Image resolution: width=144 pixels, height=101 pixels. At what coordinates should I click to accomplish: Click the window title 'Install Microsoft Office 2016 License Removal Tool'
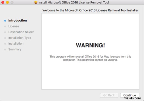(x=74, y=2)
